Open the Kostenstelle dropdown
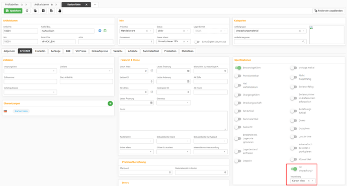The image size is (347, 186). (137, 141)
